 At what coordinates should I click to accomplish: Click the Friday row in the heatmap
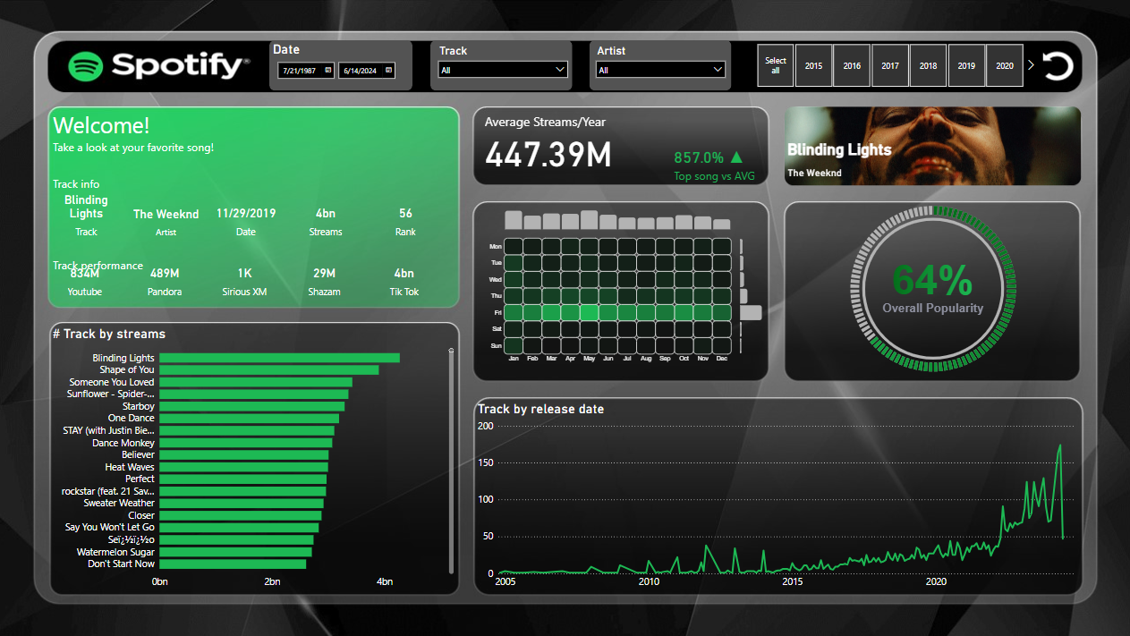click(617, 312)
